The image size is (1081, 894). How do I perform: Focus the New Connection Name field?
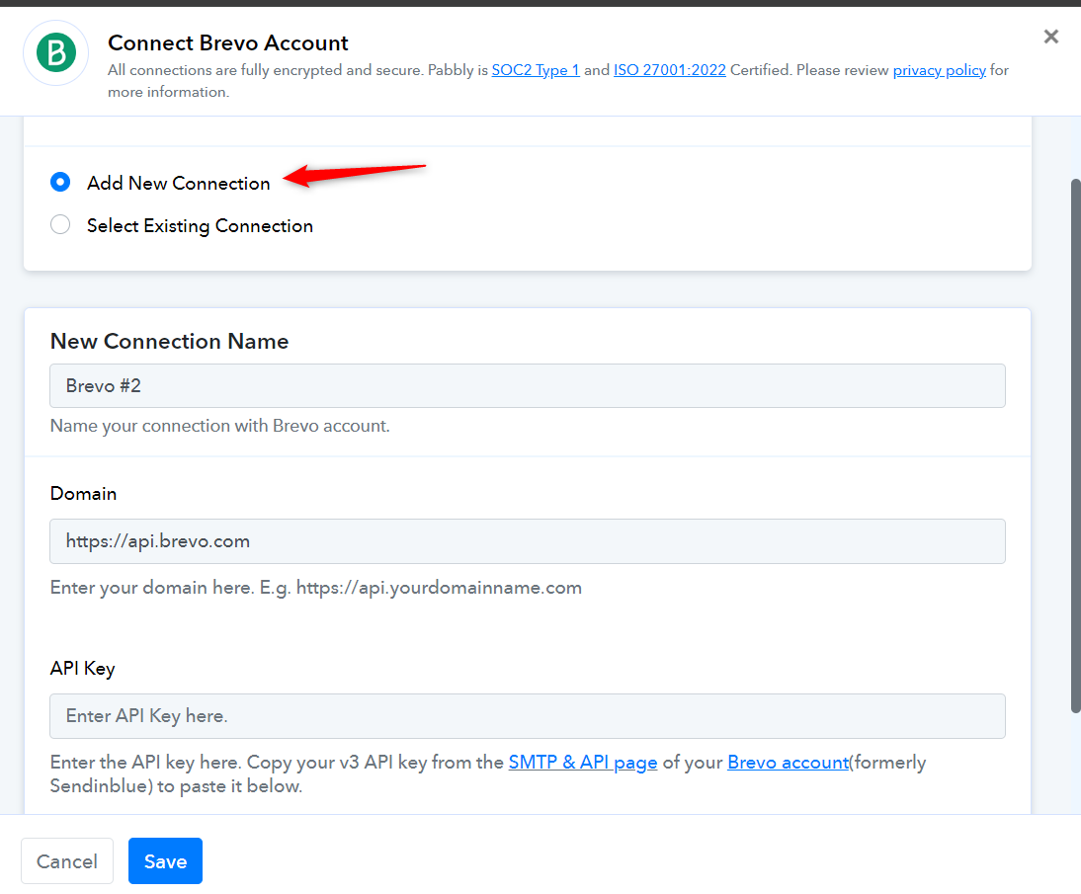pyautogui.click(x=528, y=385)
